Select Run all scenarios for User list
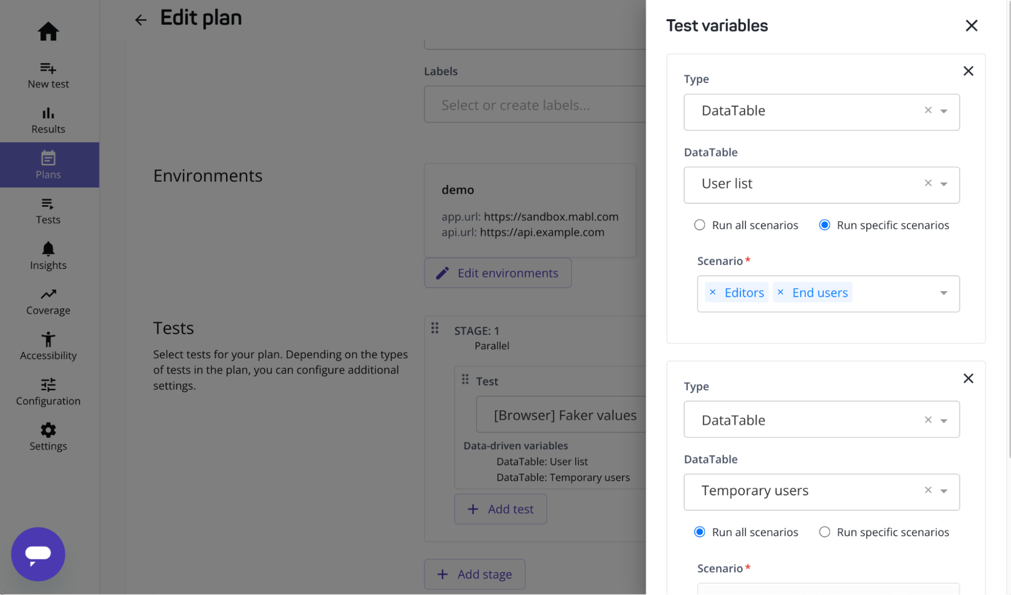The height and width of the screenshot is (595, 1011). click(x=699, y=225)
